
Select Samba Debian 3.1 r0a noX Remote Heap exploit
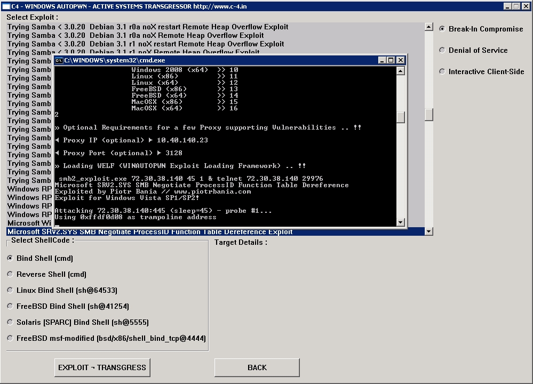tap(216, 35)
